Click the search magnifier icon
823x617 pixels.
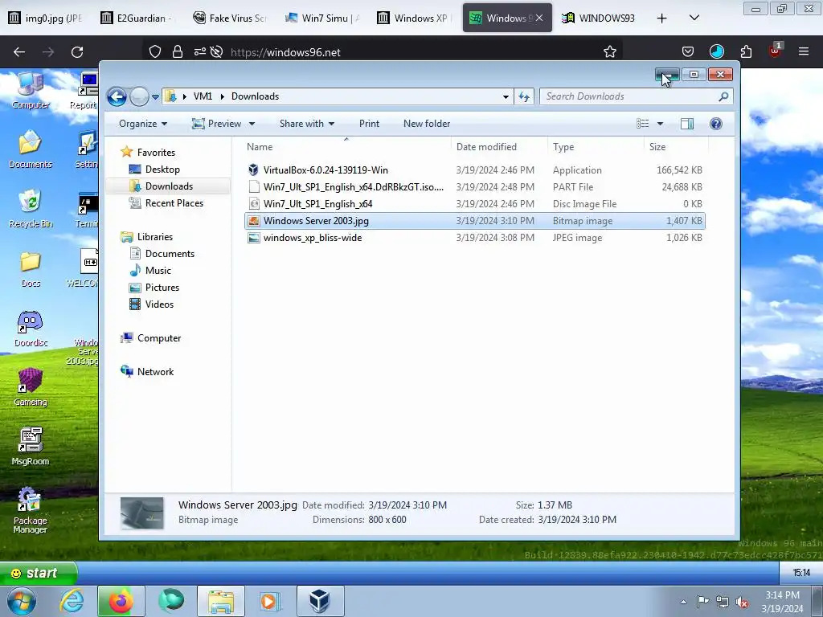point(724,96)
